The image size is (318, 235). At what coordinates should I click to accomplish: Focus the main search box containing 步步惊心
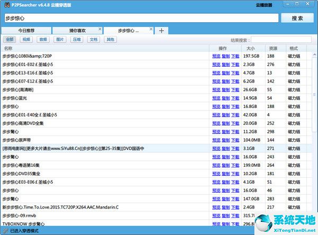142,18
